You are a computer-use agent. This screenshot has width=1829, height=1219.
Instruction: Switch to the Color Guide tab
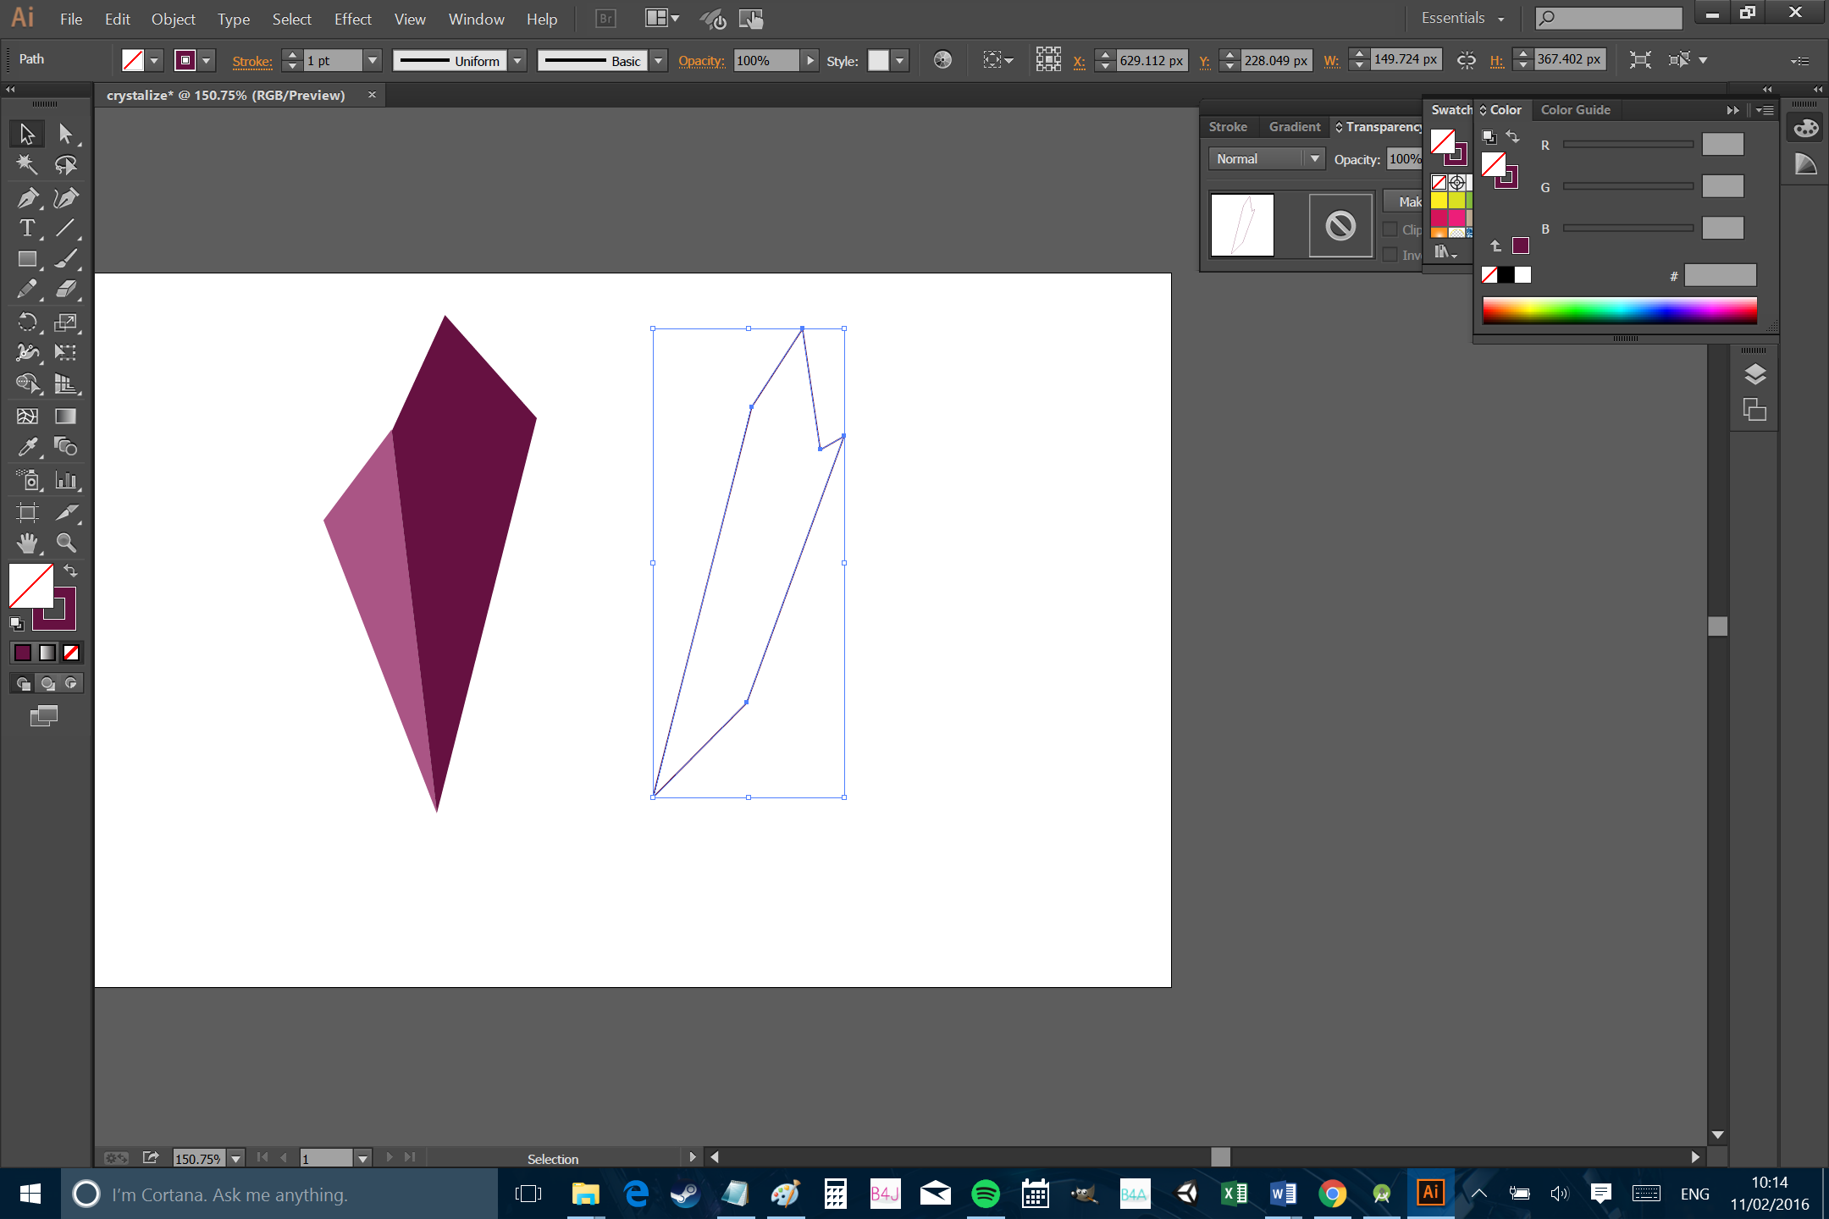tap(1575, 110)
